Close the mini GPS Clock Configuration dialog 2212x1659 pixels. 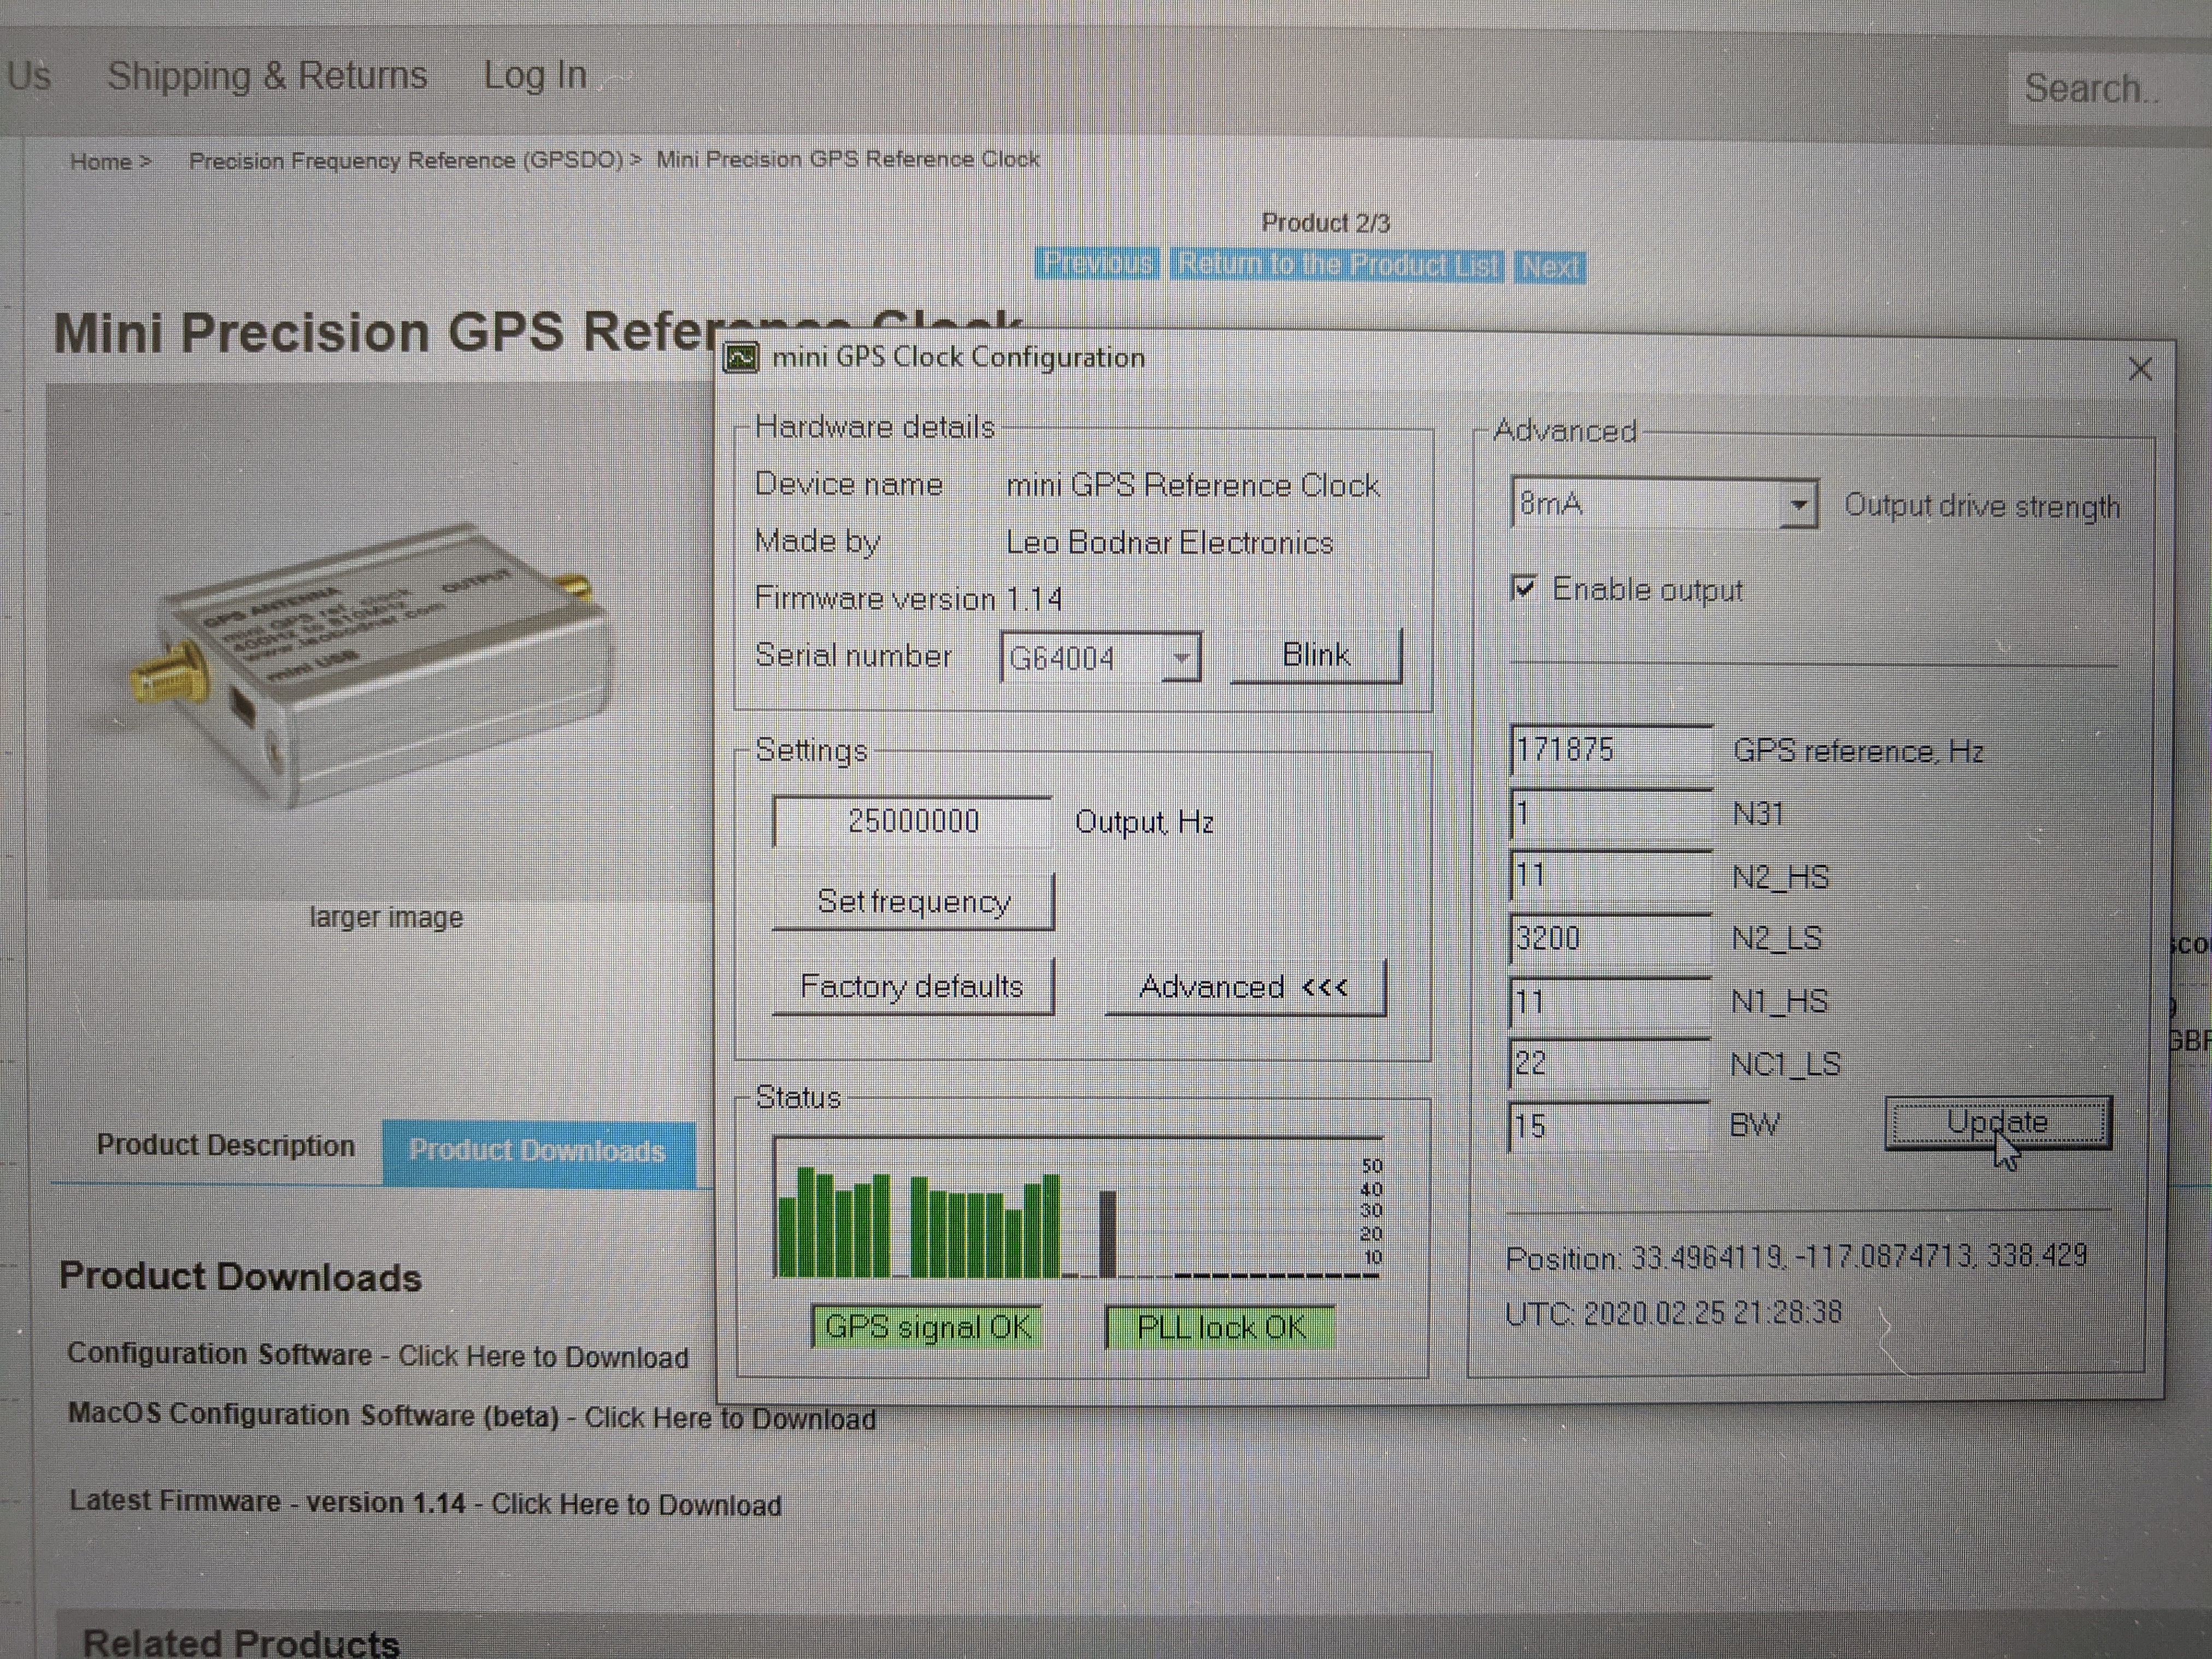point(2139,370)
